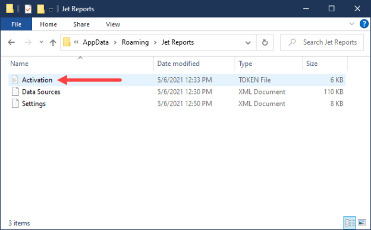Navigate to AppData in the address bar
The image size is (371, 230).
pos(96,42)
